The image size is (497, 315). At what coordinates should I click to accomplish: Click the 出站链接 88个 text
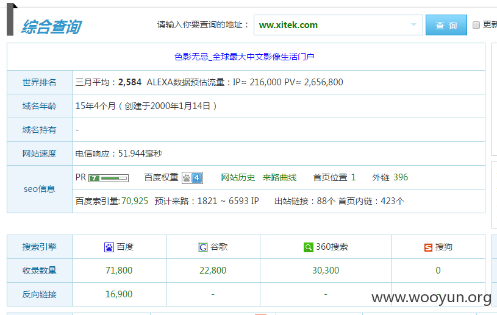[x=304, y=201]
